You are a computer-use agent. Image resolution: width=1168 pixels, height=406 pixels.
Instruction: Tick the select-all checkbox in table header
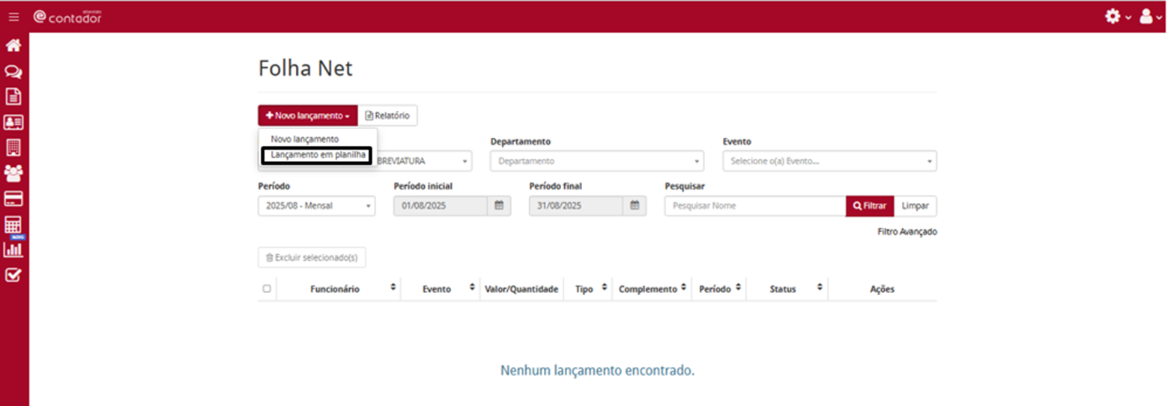(x=267, y=288)
